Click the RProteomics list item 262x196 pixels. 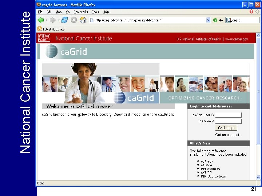point(210,169)
